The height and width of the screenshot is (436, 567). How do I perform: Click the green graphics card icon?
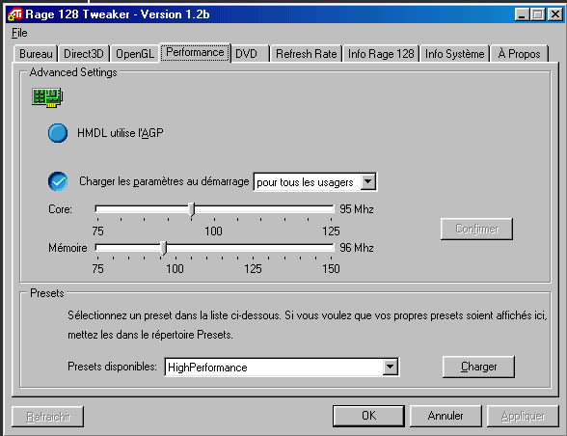pyautogui.click(x=47, y=97)
